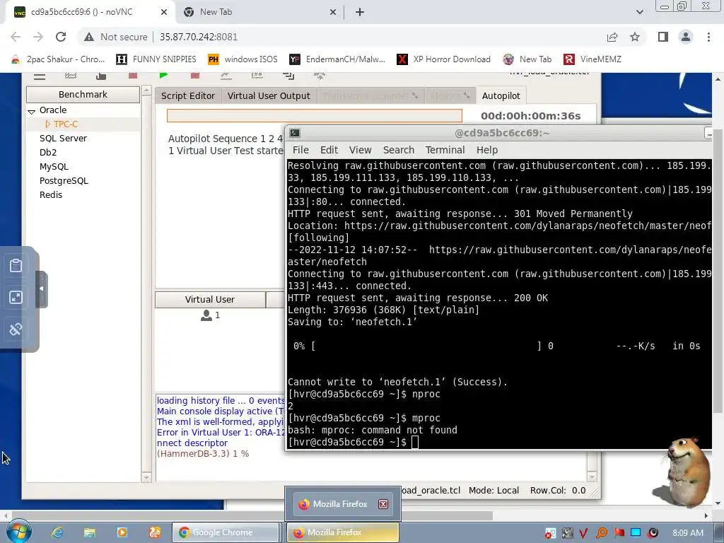Click the page horizontal scrollbar
This screenshot has width=724, height=543.
[x=252, y=515]
